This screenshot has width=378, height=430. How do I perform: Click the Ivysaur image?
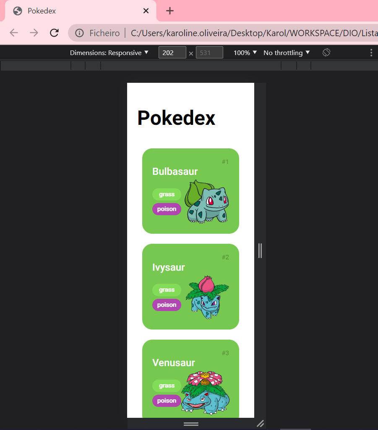coord(207,297)
